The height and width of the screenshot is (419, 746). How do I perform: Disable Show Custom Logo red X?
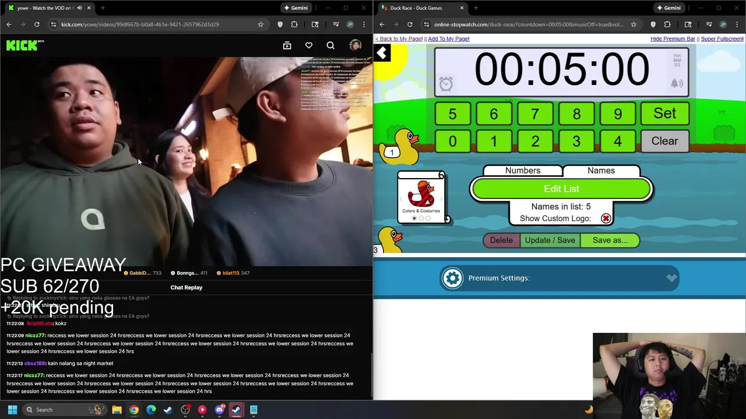tap(606, 218)
